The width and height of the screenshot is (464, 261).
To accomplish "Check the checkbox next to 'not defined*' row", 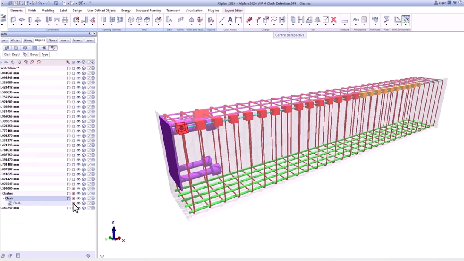I will tap(74, 68).
